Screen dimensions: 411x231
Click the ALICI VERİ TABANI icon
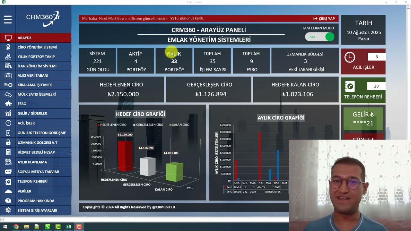click(8, 76)
